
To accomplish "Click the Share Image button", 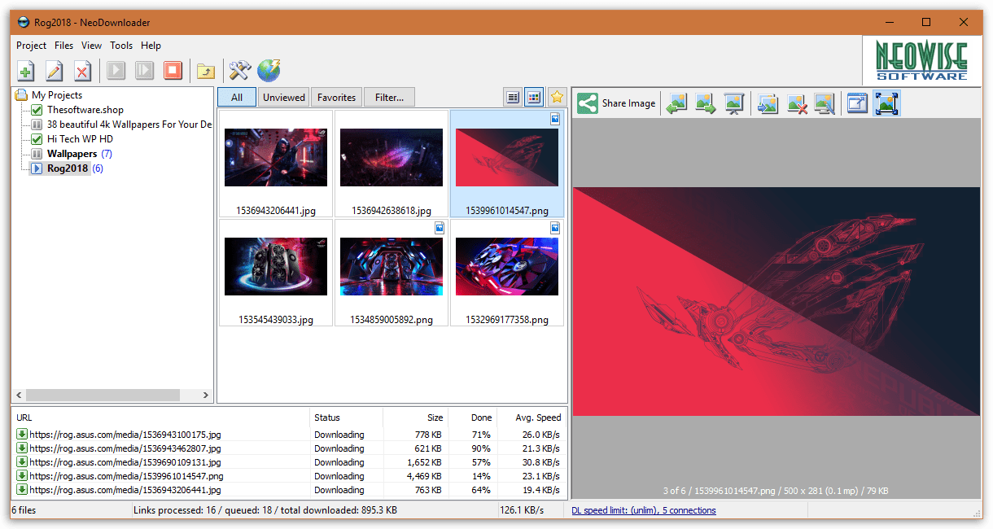I will point(616,103).
